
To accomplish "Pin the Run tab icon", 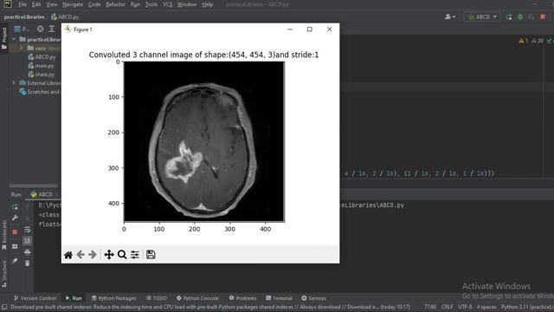I will (15, 261).
